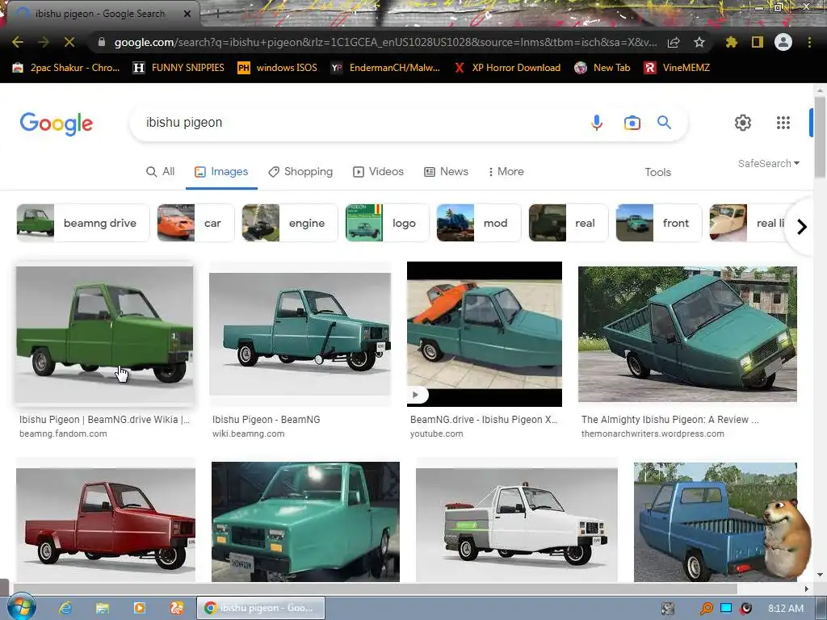Open the windows ISOS bookmark
This screenshot has height=620, width=827.
278,68
